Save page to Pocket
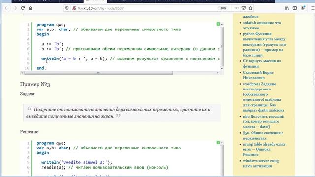Viewport: 315px width, 177px height. 244,8
